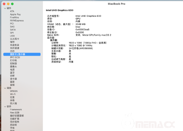Select 电源 (Power) in the sidebar

(x=12, y=69)
